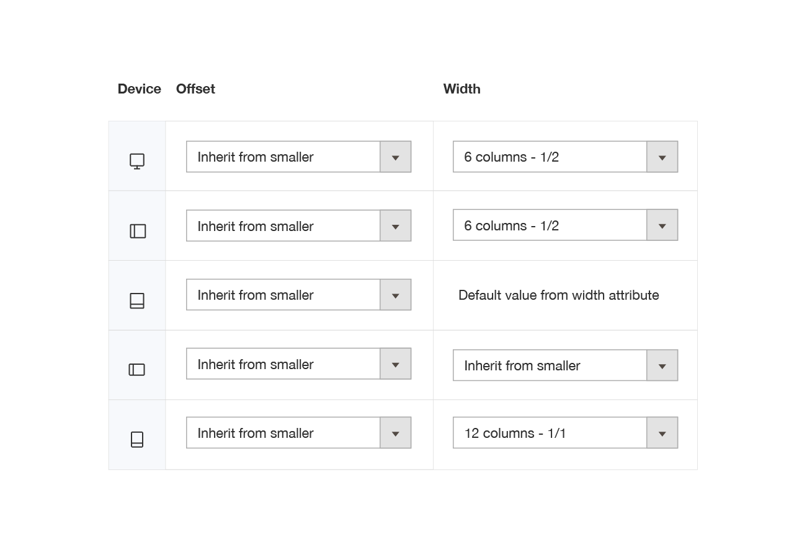807x558 pixels.
Task: Select the landscape tablet device icon
Action: click(137, 229)
